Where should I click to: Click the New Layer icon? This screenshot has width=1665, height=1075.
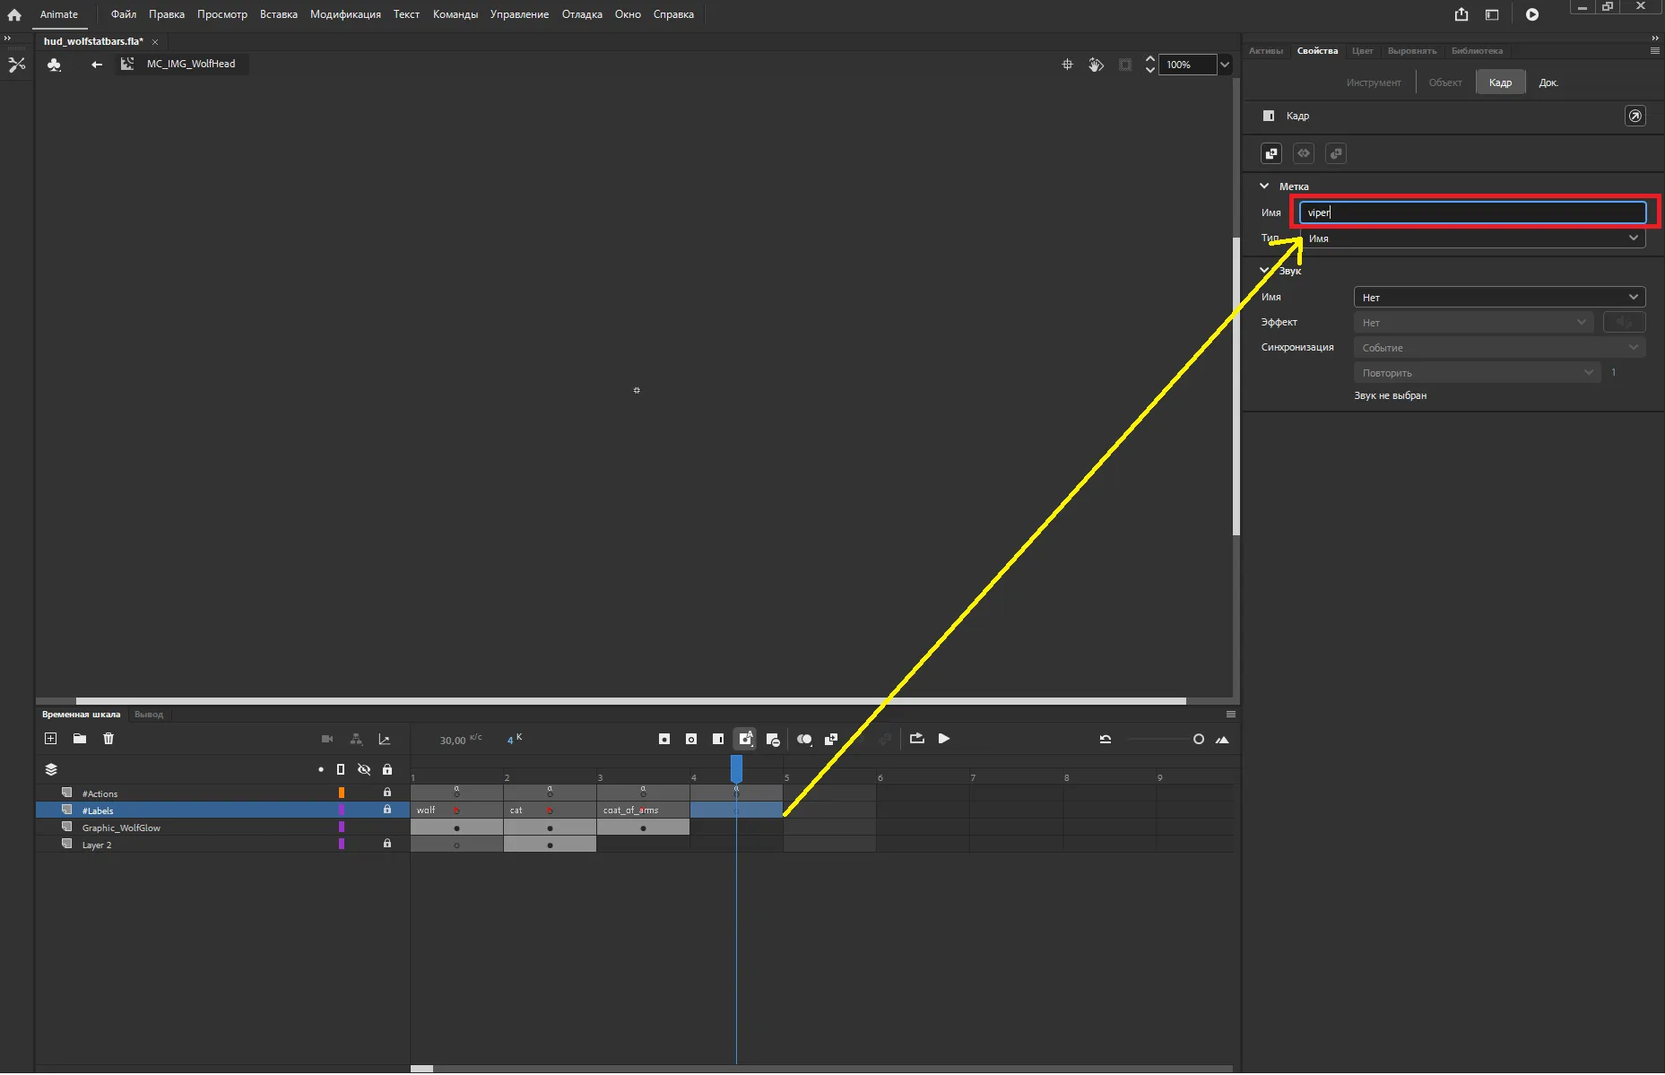click(x=51, y=739)
